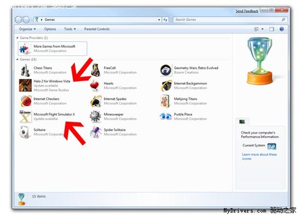Open the Tools dropdown menu
The image size is (301, 218).
click(x=70, y=29)
